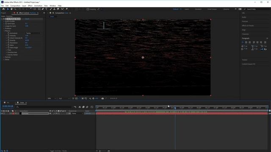Toggle stopwatch for Gravity
The image size is (271, 152).
tap(8, 41)
